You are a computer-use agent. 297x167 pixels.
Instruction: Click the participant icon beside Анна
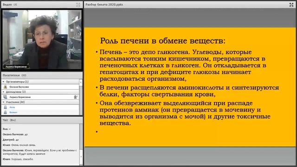pos(5,107)
